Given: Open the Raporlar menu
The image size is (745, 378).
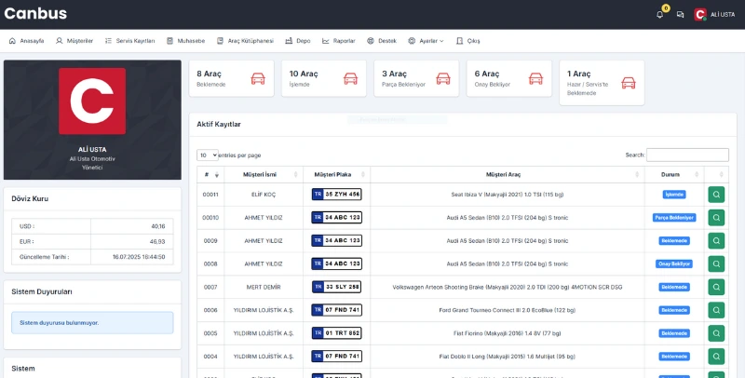Looking at the screenshot, I should (x=338, y=41).
